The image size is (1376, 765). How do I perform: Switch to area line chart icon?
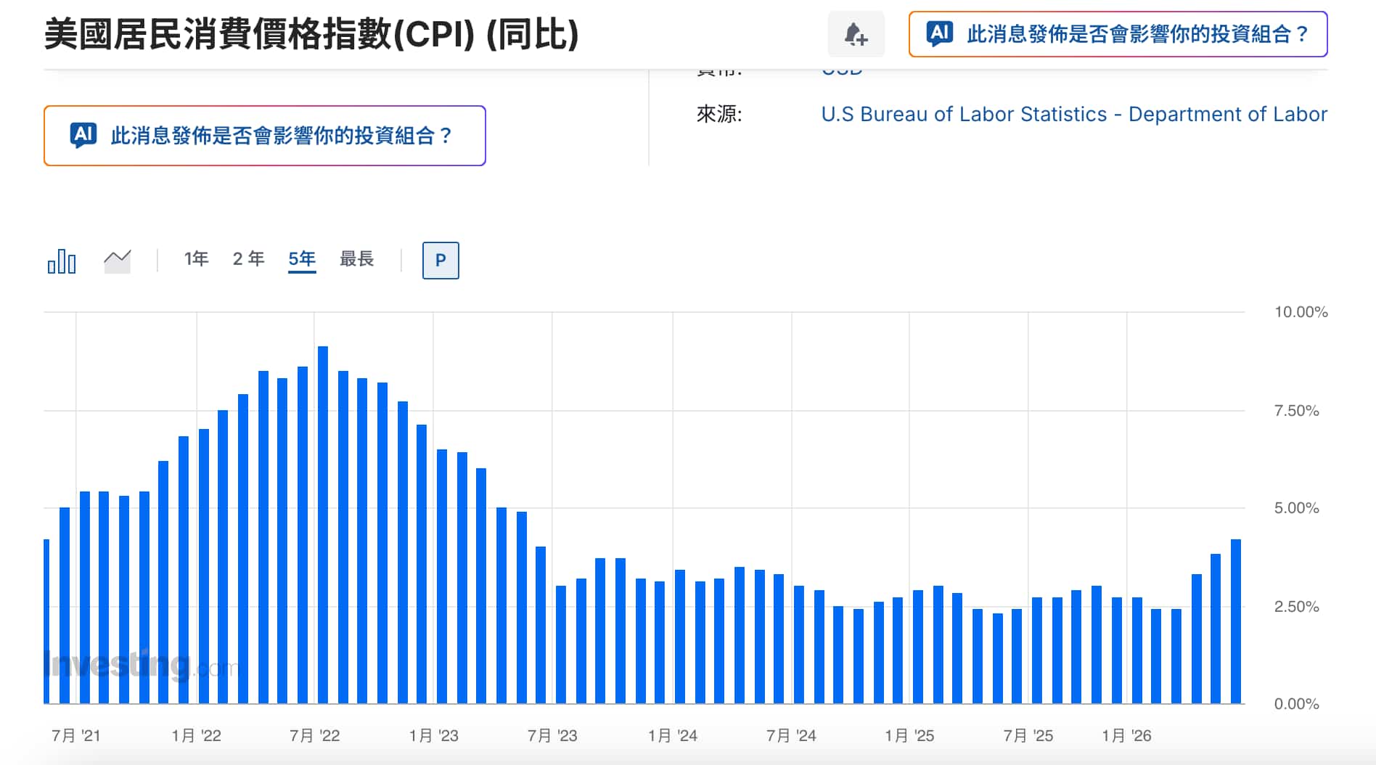[118, 261]
